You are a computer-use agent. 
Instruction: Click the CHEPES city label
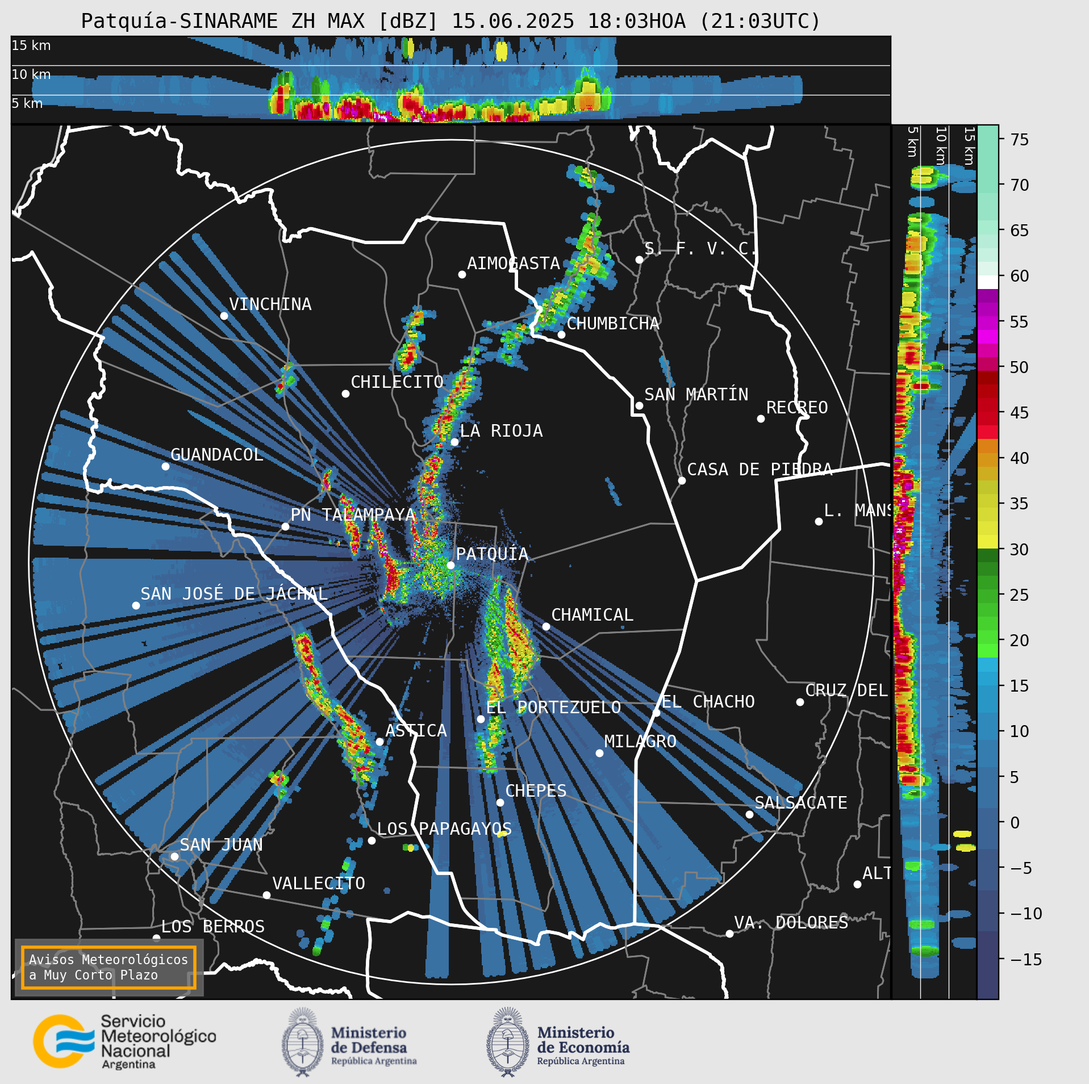click(x=536, y=791)
